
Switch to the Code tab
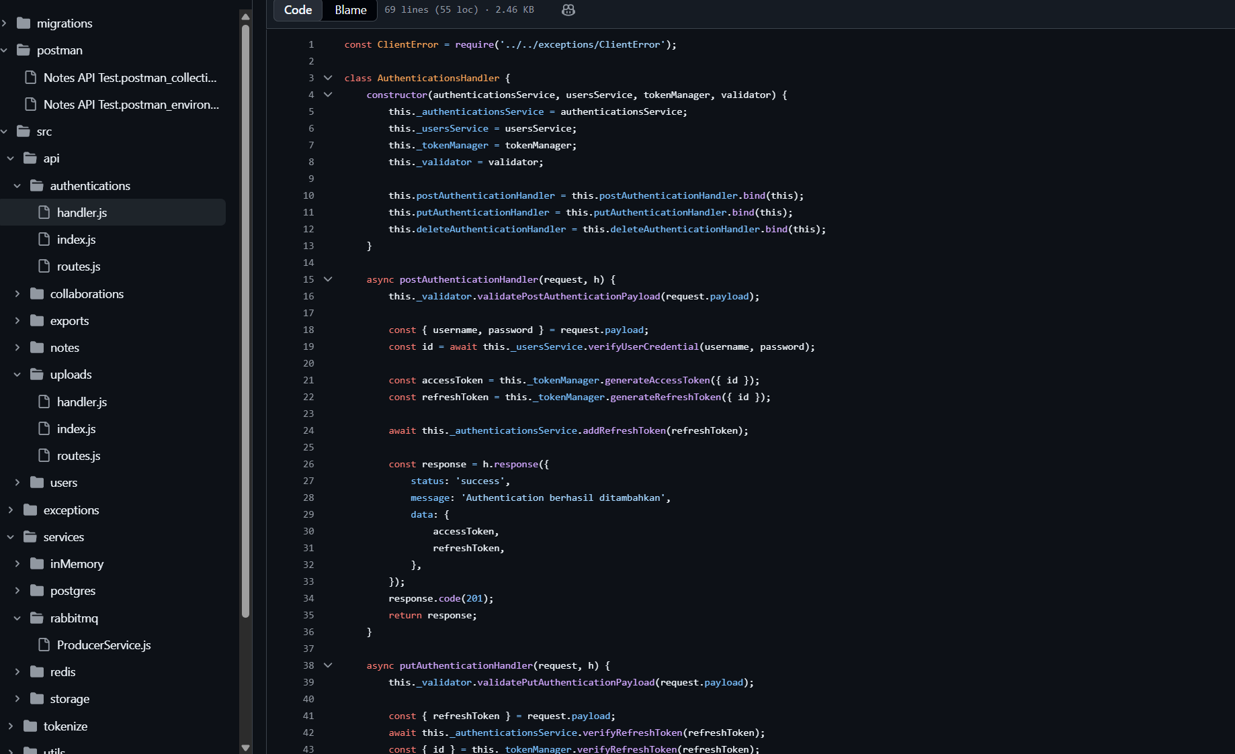[298, 10]
